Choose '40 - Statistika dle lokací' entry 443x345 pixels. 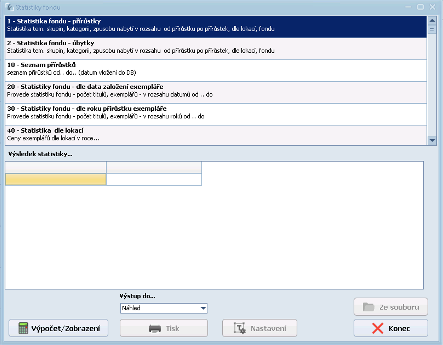pyautogui.click(x=216, y=135)
